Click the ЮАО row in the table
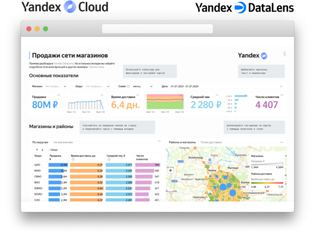315x237 pixels. click(97, 170)
